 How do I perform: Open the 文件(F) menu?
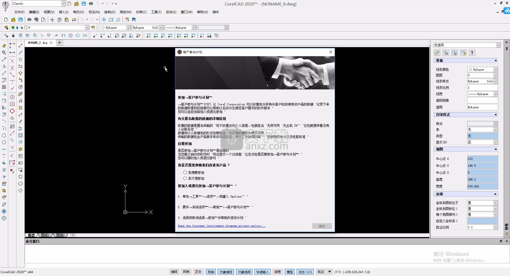point(19,12)
